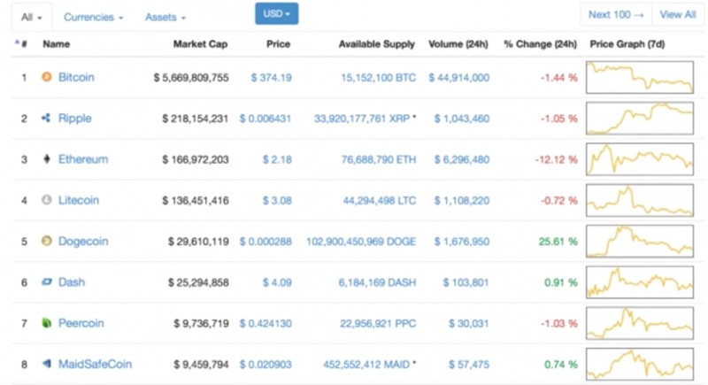Sort table by Name column
The image size is (708, 385).
coord(56,43)
